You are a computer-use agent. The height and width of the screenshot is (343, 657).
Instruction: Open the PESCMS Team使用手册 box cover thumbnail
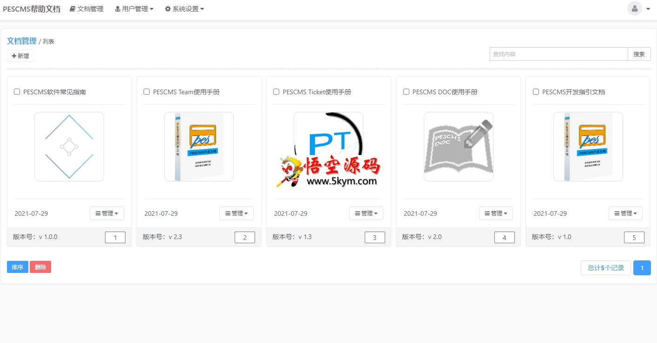(x=199, y=147)
